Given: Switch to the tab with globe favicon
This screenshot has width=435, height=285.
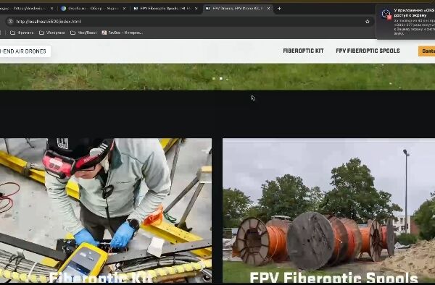Looking at the screenshot, I should (x=93, y=9).
